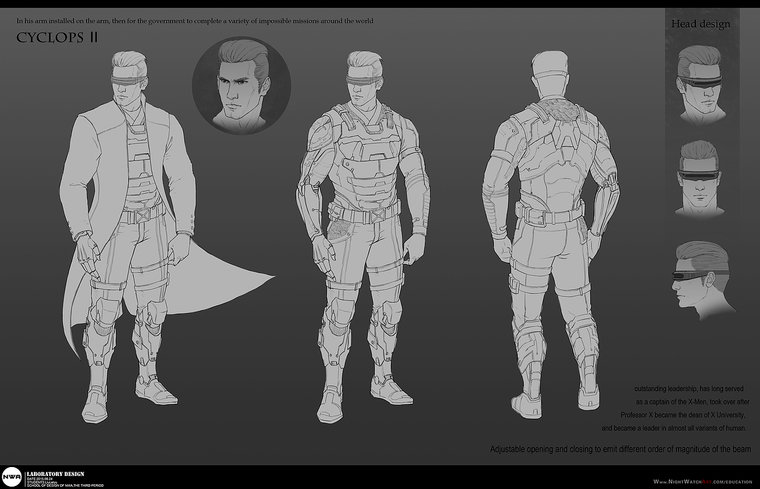Click the line starting "In his arm installed"
Screen dimensions: 760x489
195,21
